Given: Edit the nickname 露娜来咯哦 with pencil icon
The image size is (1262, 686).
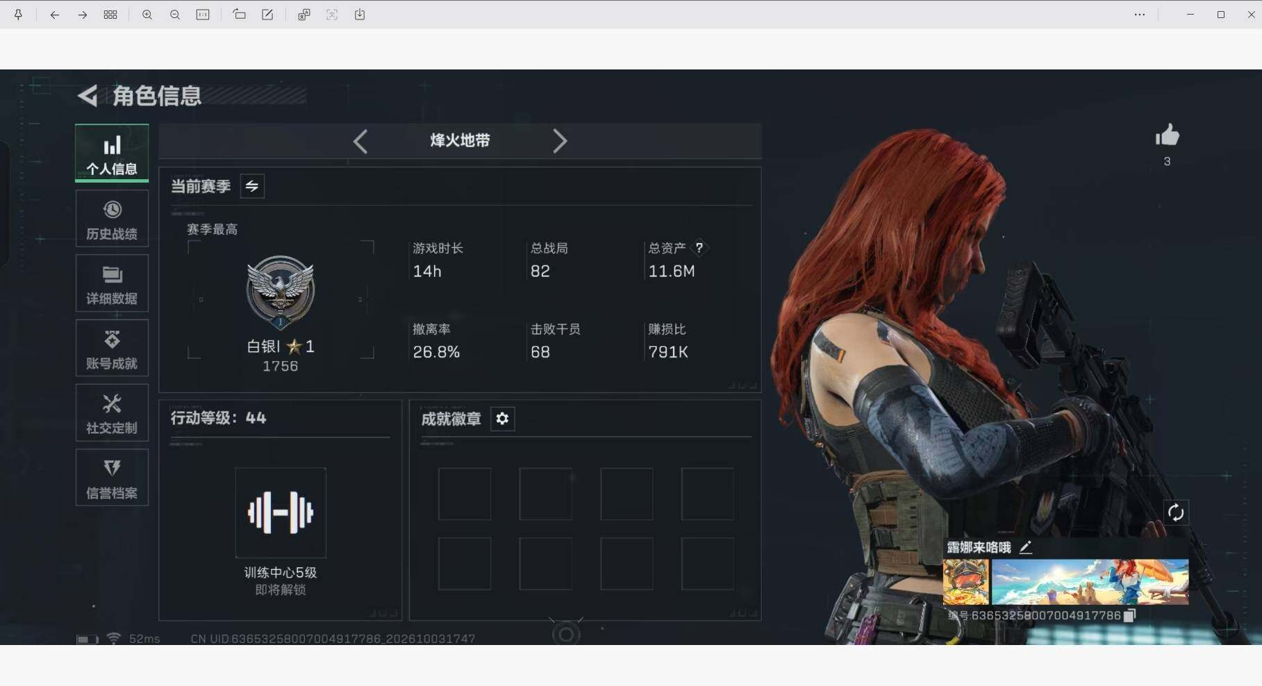Looking at the screenshot, I should click(x=1025, y=548).
